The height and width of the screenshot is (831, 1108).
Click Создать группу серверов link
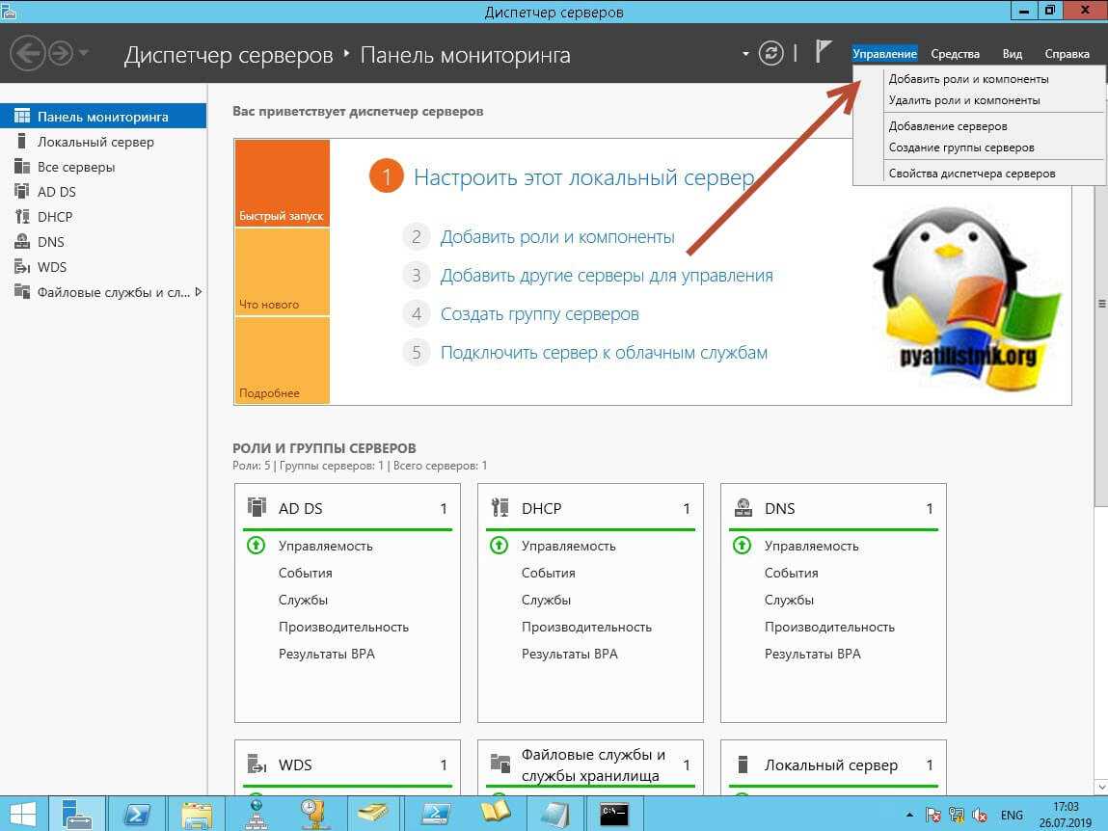coord(539,314)
